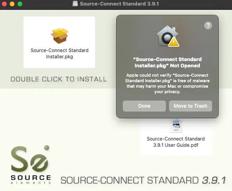This screenshot has height=191, width=232.
Task: Select the Source-Connect Standard Installer.pkg file label
Action: tap(59, 54)
